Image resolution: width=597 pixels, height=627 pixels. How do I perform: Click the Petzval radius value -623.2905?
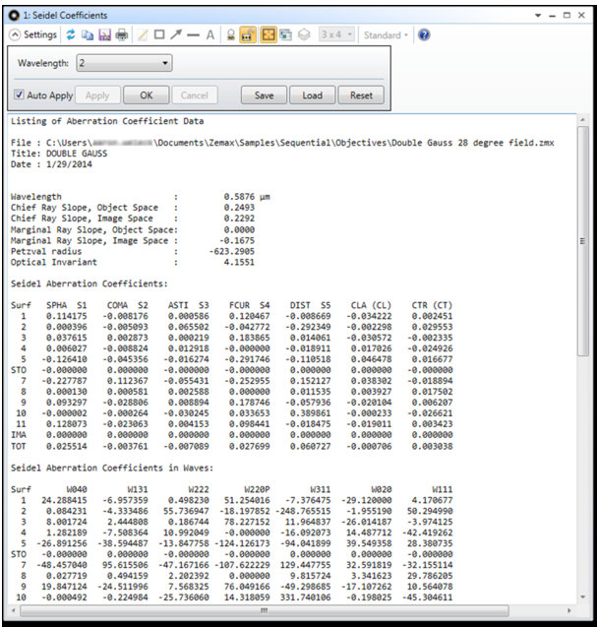pos(232,252)
